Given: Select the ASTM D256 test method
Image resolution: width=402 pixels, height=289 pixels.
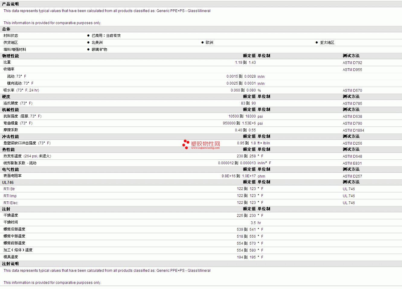Looking at the screenshot, I should pos(352,143).
